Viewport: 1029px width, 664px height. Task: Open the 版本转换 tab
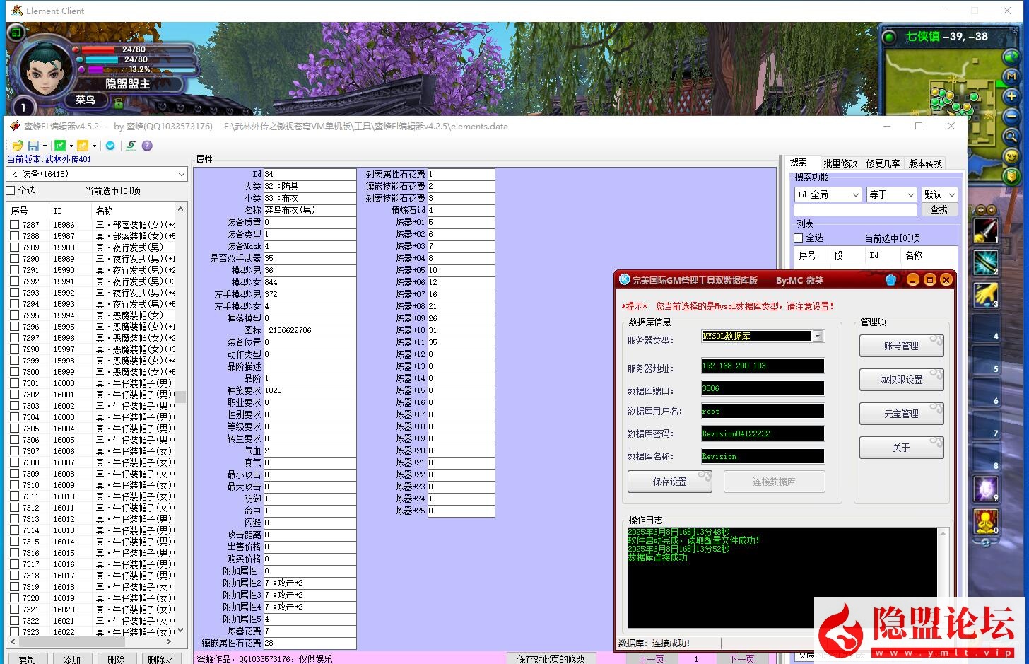(x=925, y=163)
